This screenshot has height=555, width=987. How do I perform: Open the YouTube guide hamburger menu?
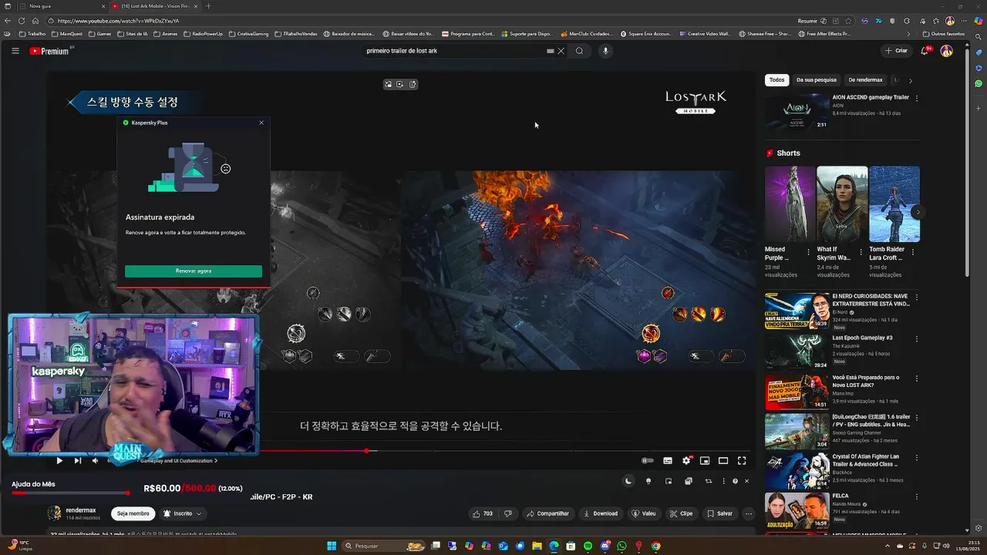point(15,51)
